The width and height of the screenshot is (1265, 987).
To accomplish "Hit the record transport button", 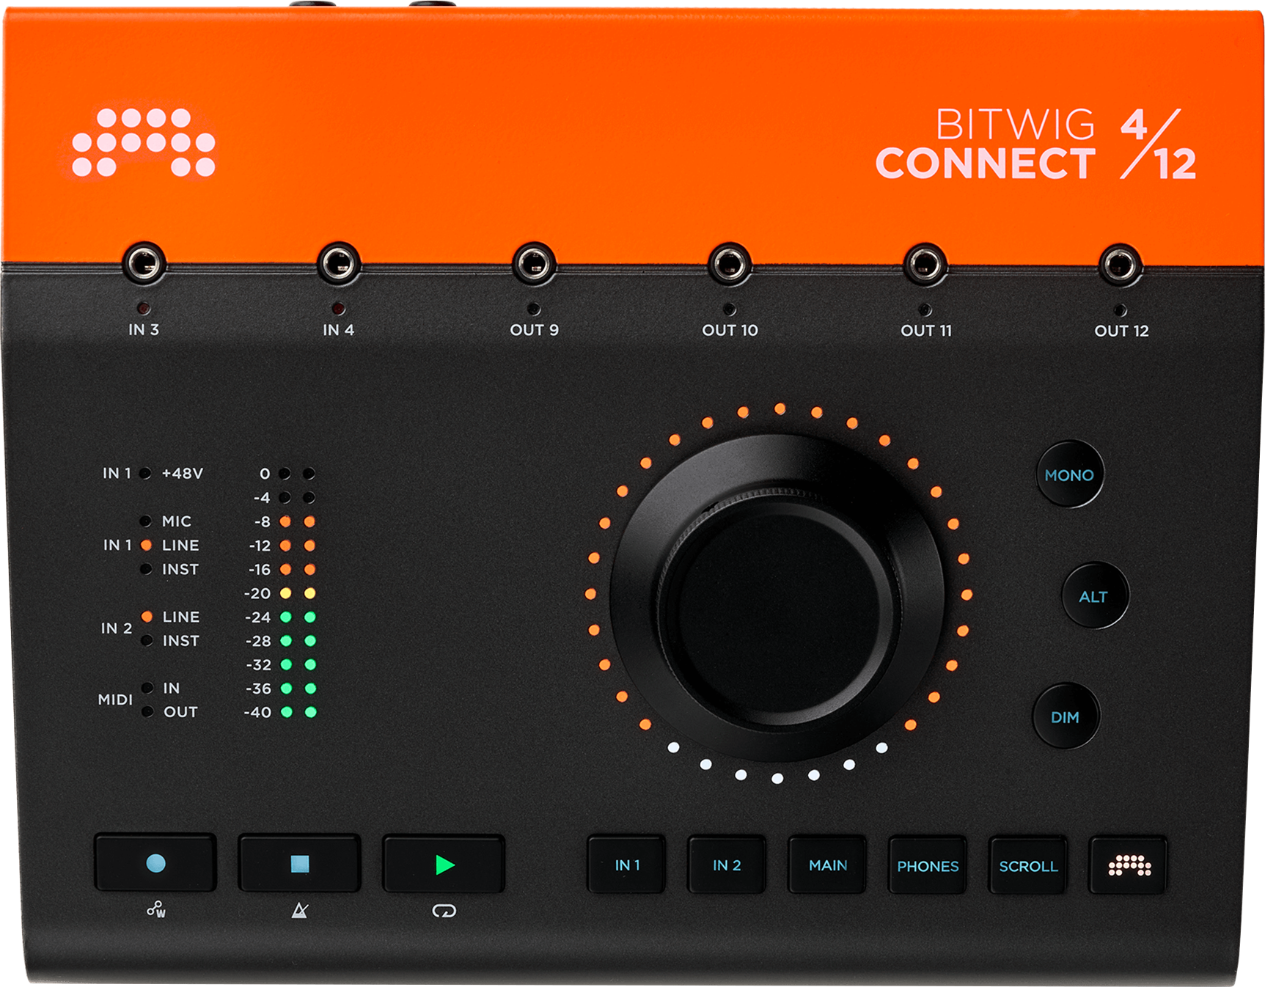I will click(155, 863).
